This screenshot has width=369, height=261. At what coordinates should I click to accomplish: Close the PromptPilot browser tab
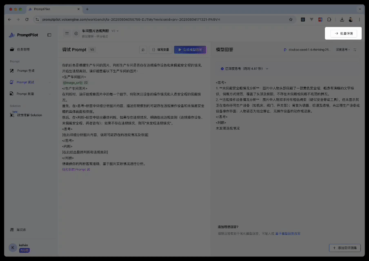click(78, 9)
